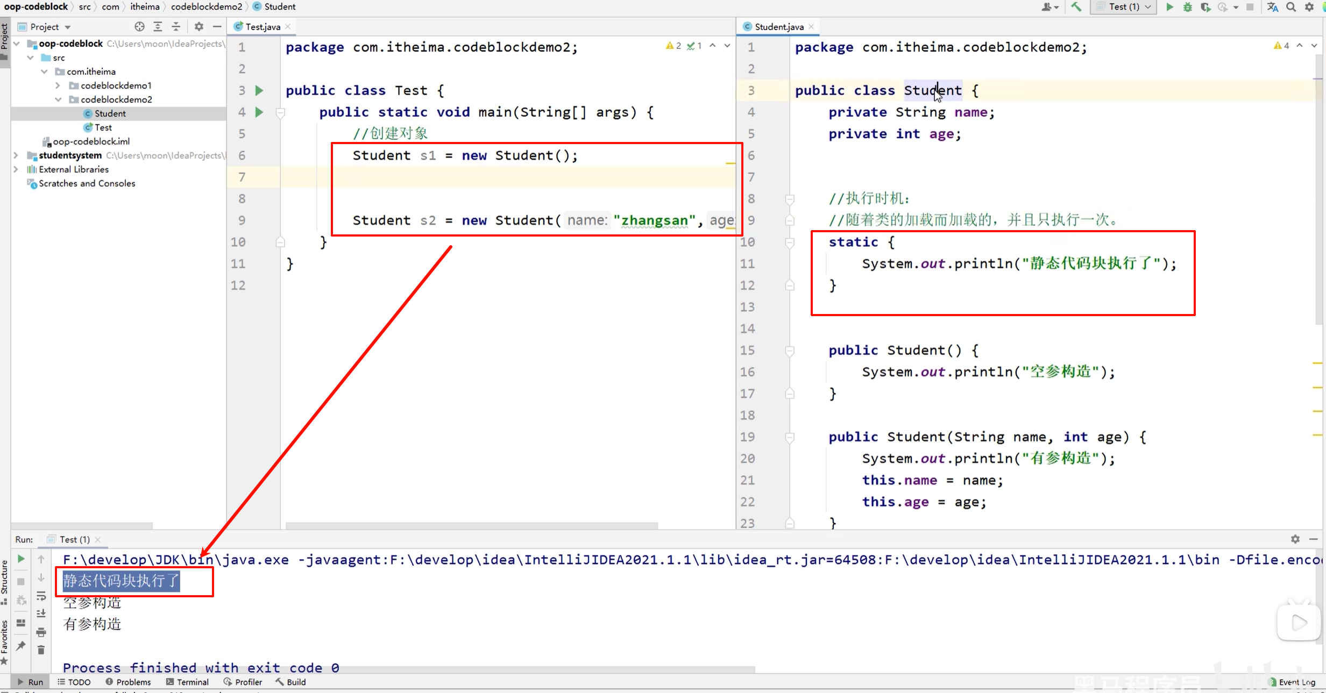Click the Translate icon in top toolbar
Viewport: 1326px width, 693px height.
[x=1272, y=7]
